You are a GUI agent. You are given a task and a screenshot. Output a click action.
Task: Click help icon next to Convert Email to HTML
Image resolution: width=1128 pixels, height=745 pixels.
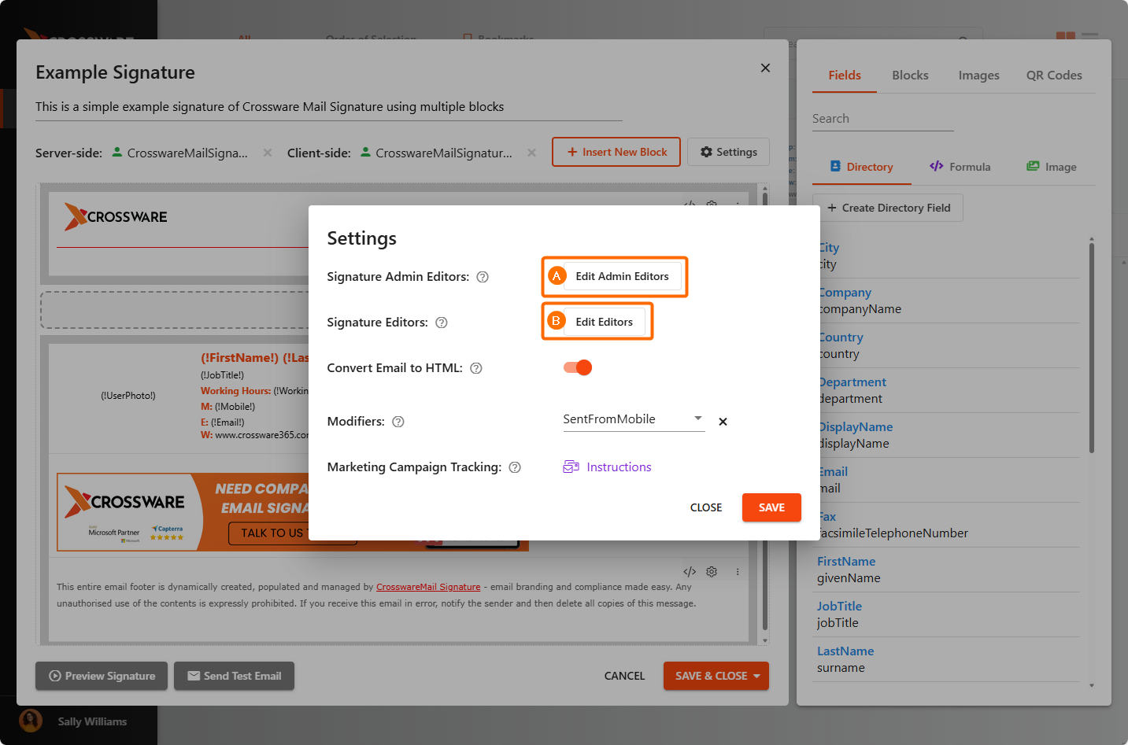coord(476,368)
